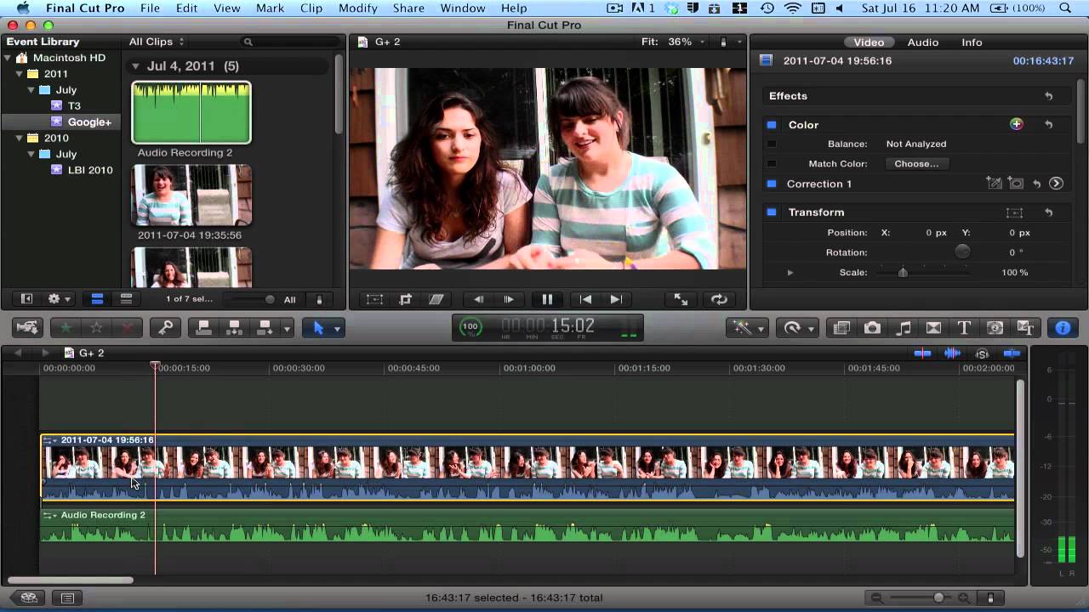Reject selection with red X button

pos(128,328)
